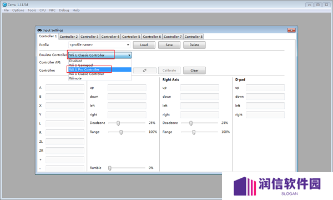The image size is (333, 200).
Task: Maximize the Cemu main window
Action: (318, 4)
